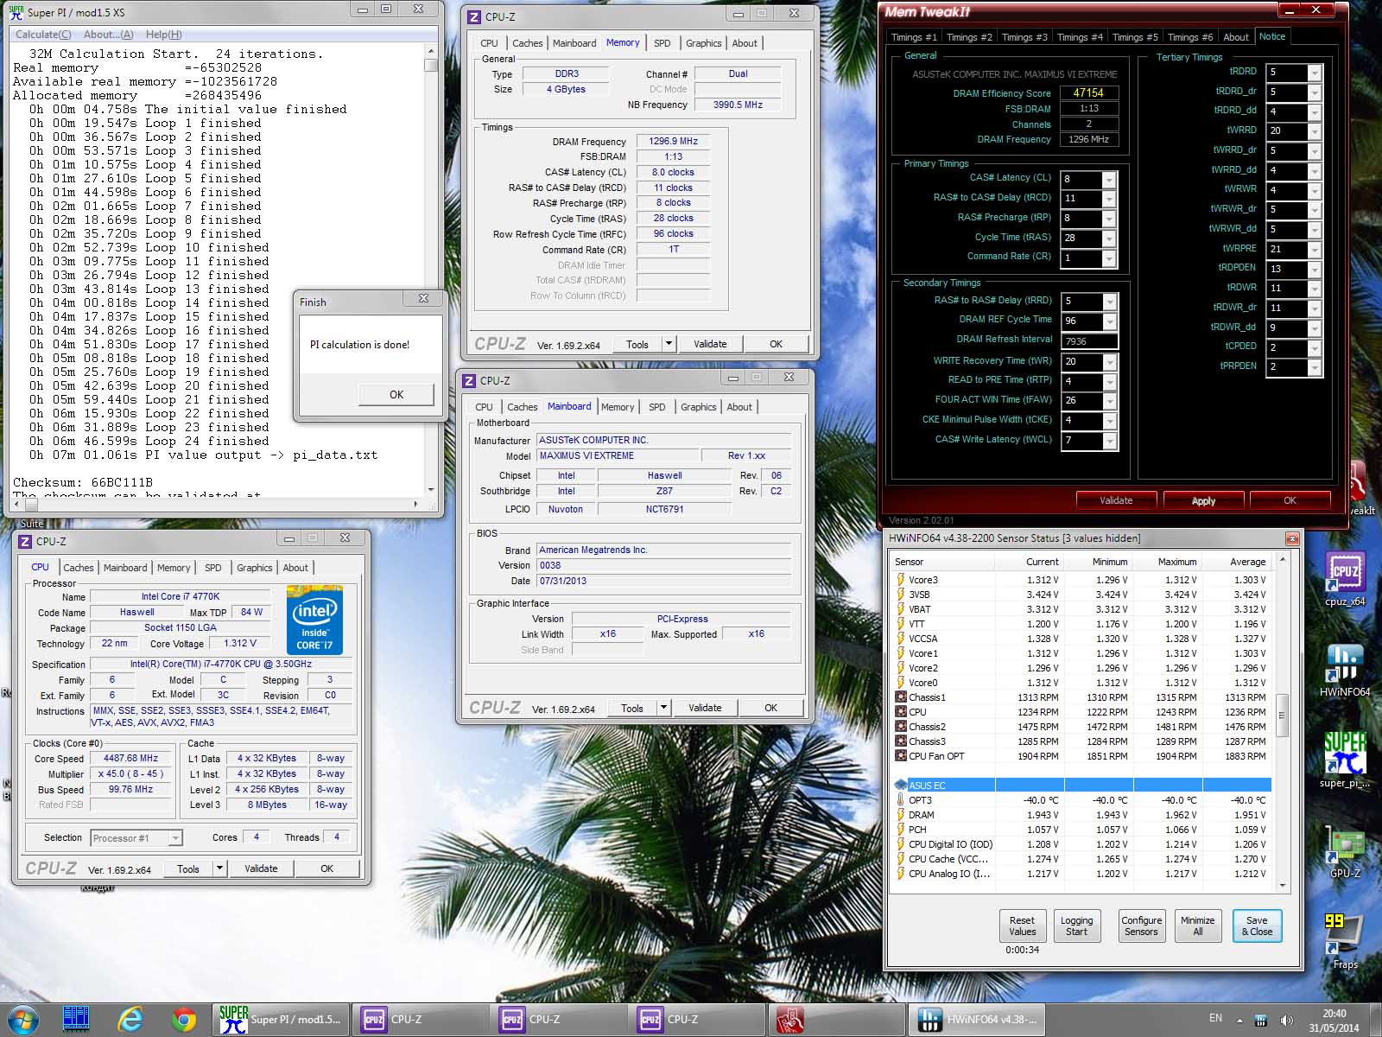Click Validate in Mem TweakIt
Screen dimensions: 1382x1037
(1115, 500)
